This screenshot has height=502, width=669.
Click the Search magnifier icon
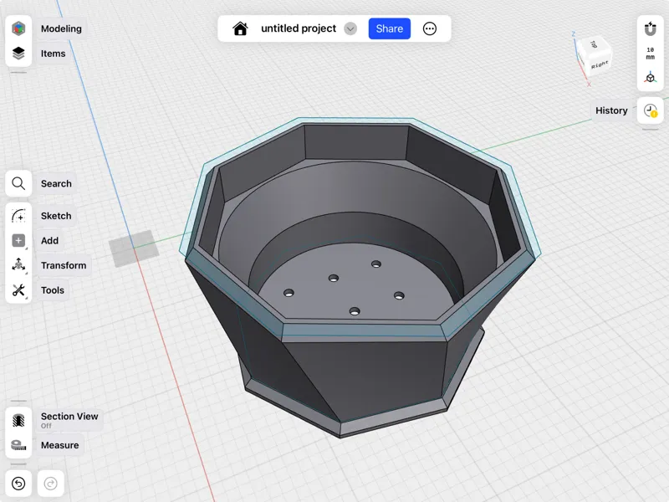tap(18, 183)
